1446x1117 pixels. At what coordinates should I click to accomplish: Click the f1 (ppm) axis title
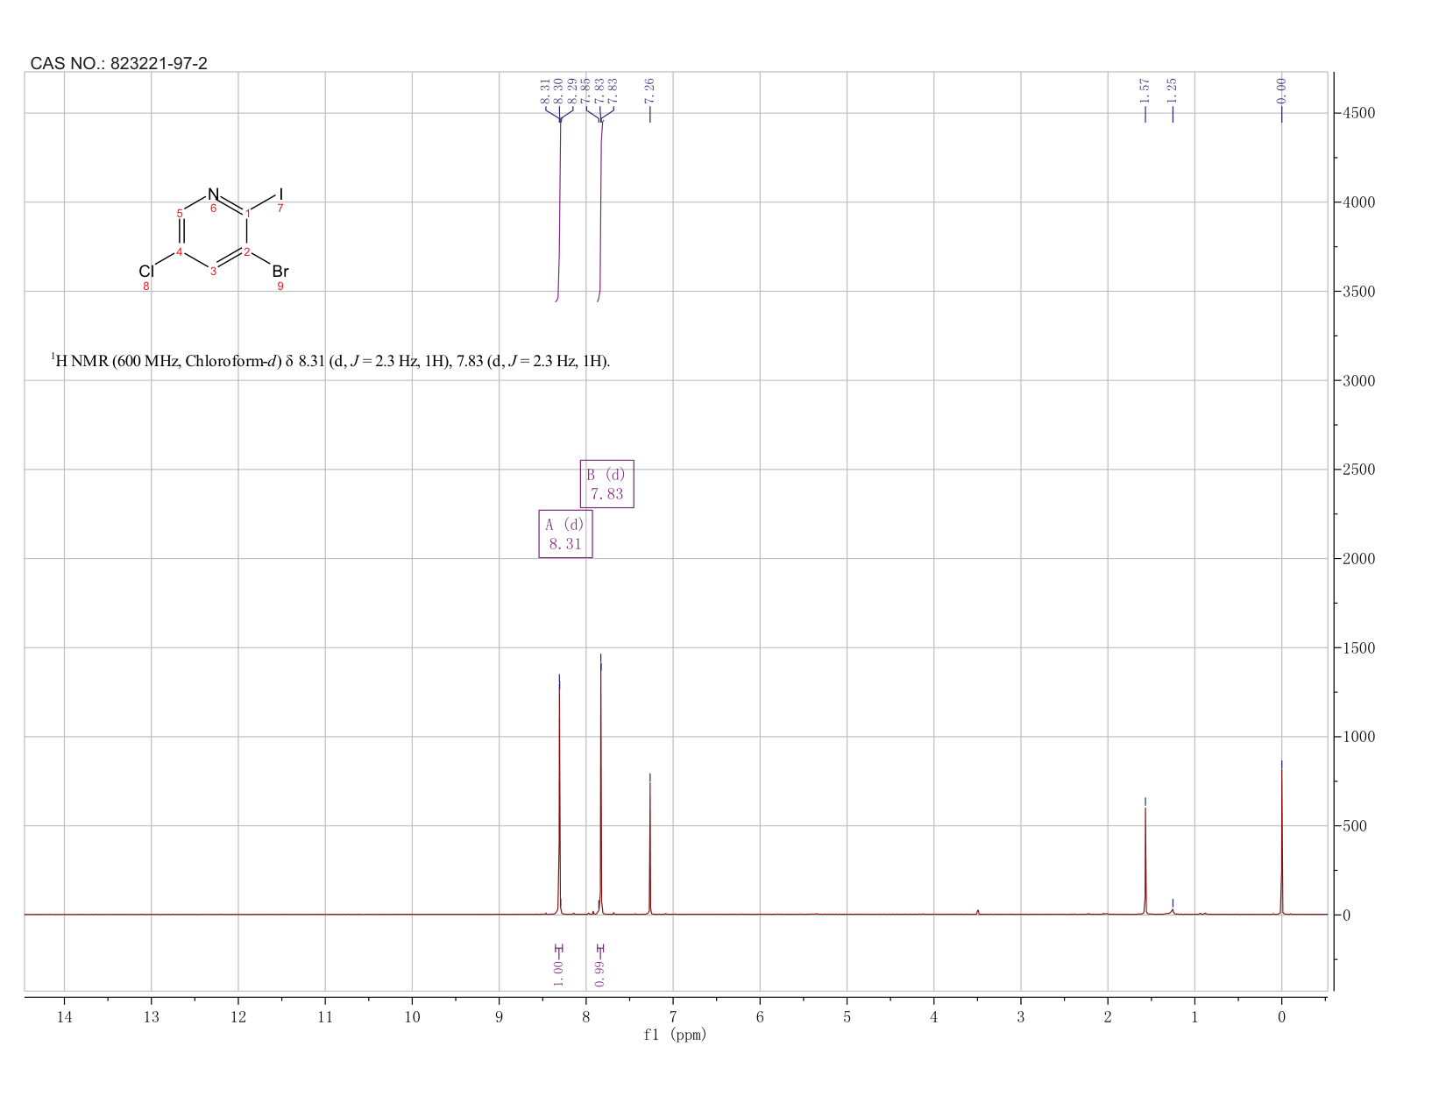pyautogui.click(x=675, y=1035)
